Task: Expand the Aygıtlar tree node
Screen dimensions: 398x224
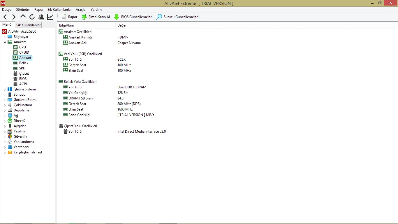Action: tap(5, 126)
